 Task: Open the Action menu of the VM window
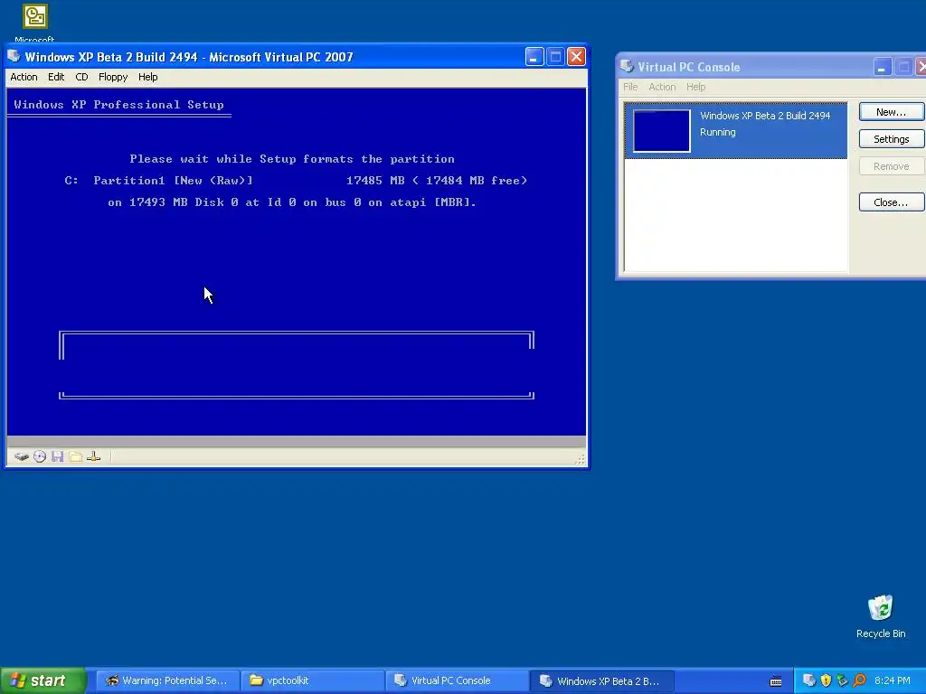(x=24, y=78)
